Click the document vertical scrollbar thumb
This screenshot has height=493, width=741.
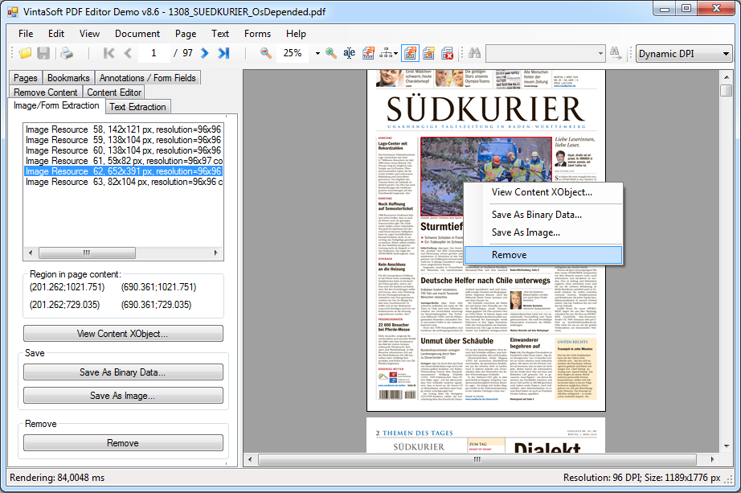click(727, 90)
